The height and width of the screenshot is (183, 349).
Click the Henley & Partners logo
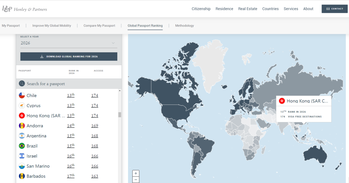(24, 9)
